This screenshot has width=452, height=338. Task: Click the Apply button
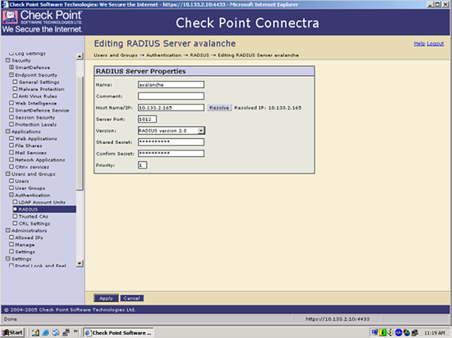[106, 298]
